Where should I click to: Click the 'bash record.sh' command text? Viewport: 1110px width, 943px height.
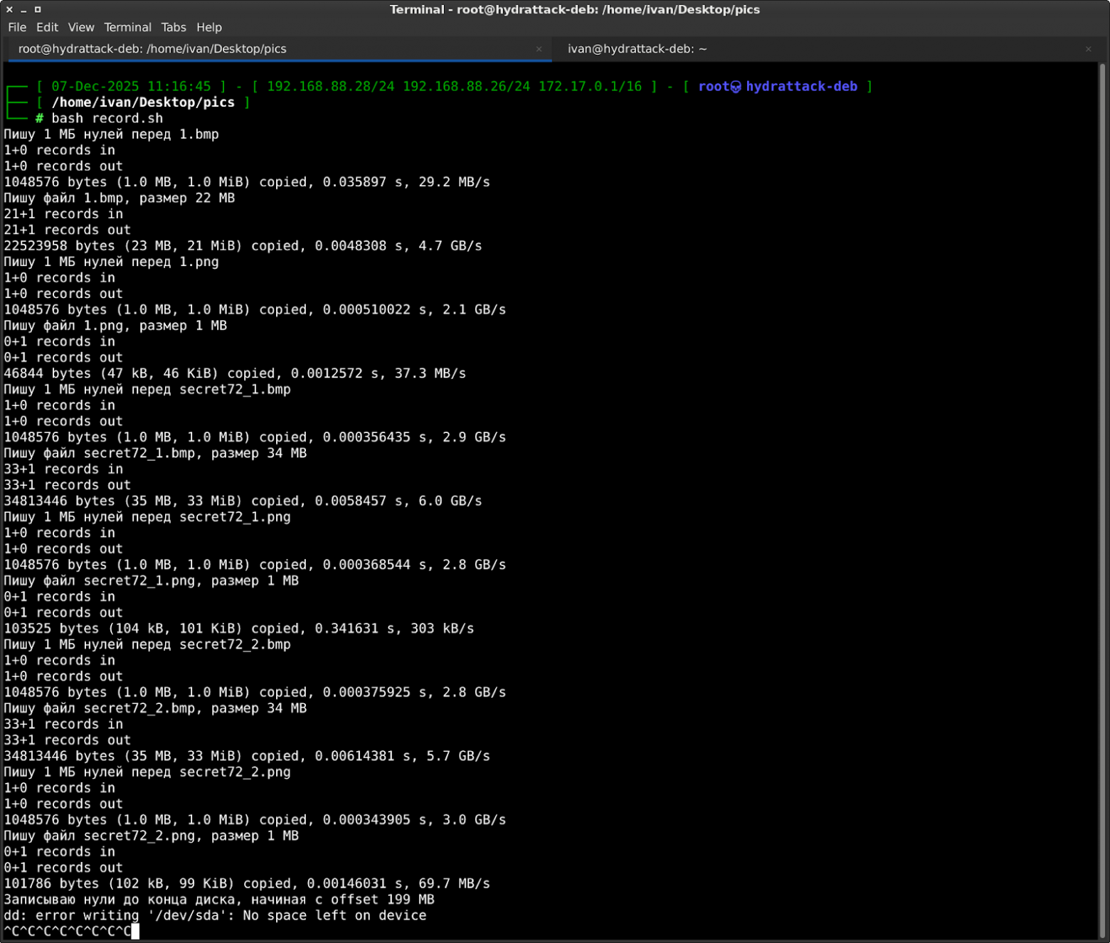pyautogui.click(x=107, y=118)
